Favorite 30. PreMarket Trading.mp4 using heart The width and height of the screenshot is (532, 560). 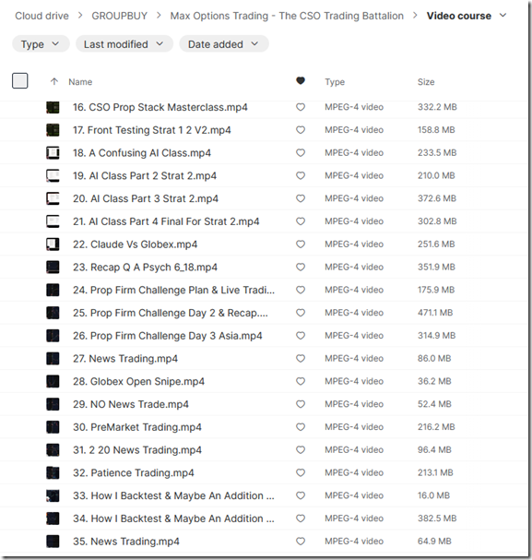301,427
